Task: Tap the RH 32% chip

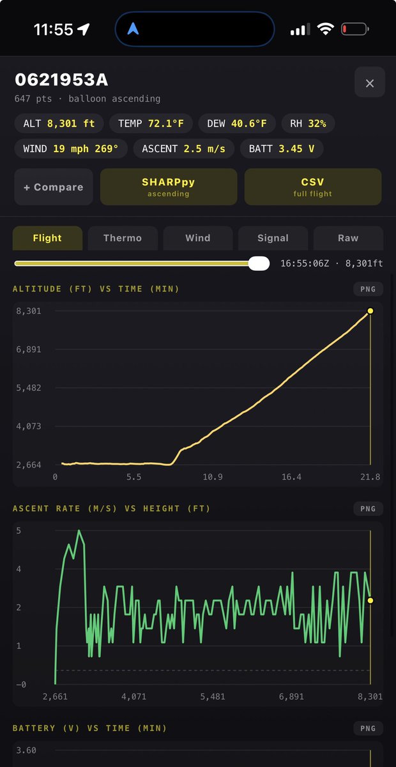Action: (308, 123)
